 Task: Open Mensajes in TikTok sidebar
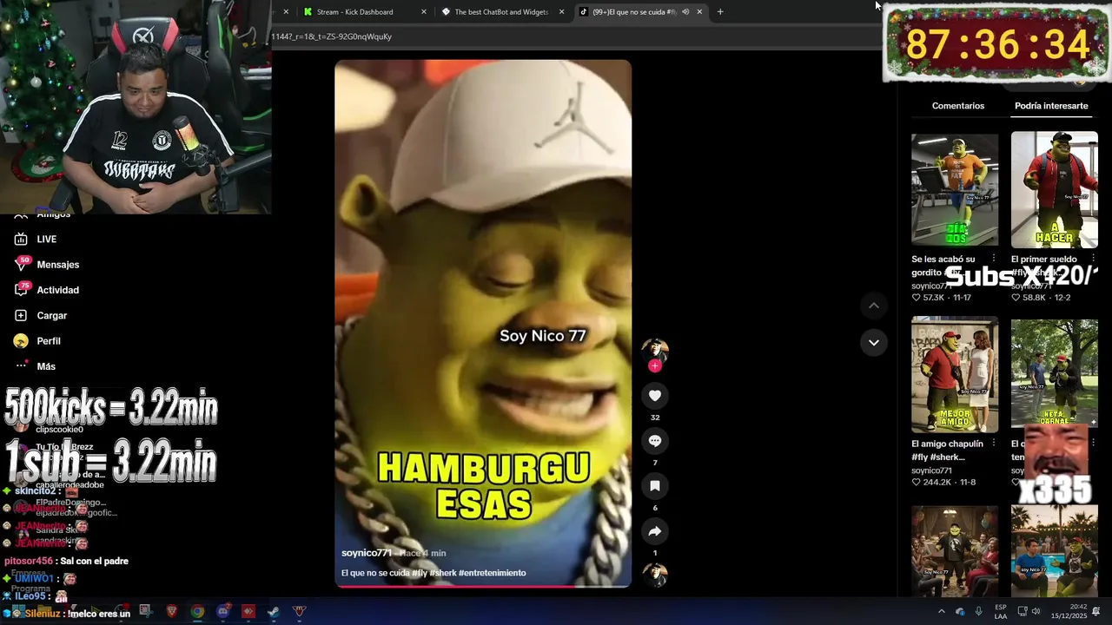point(58,265)
